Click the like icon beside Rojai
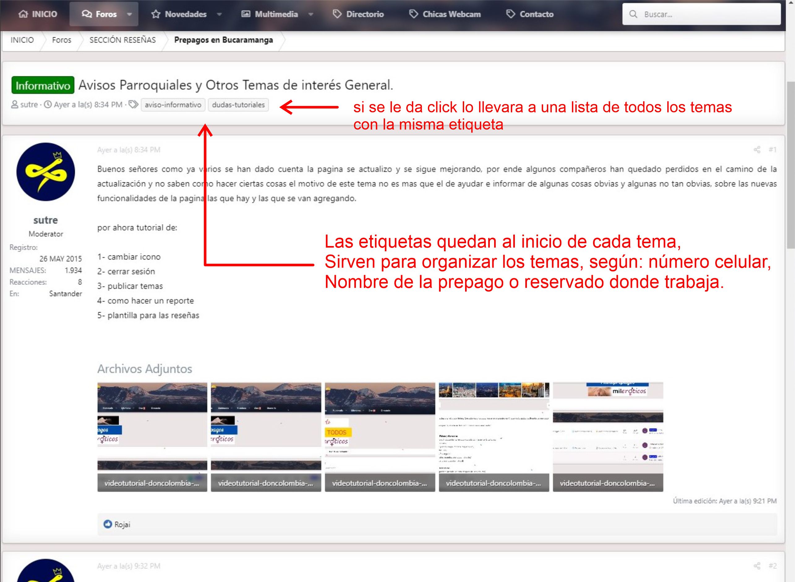The height and width of the screenshot is (582, 795). 108,524
